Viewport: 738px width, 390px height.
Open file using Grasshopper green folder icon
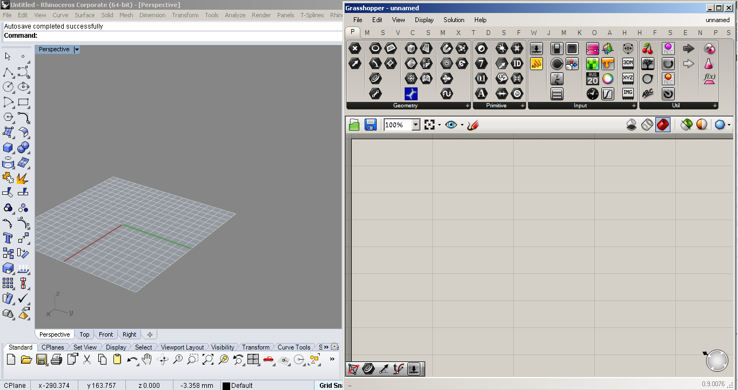coord(354,125)
